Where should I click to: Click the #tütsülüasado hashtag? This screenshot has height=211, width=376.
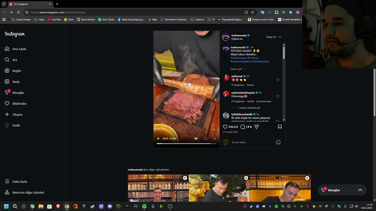pos(261,62)
